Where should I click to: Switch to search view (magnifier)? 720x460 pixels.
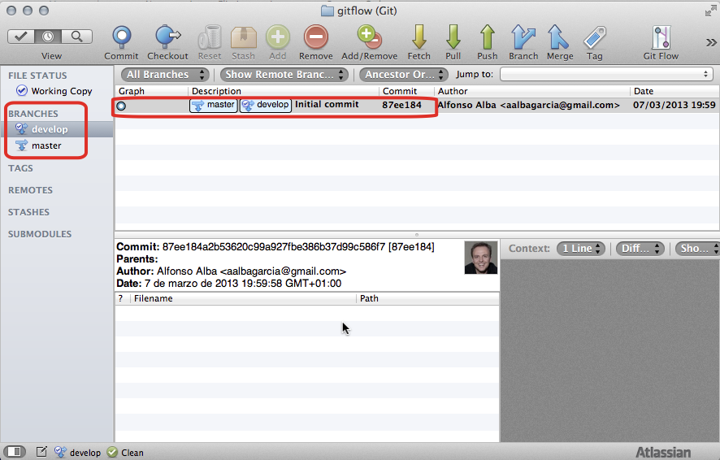77,37
